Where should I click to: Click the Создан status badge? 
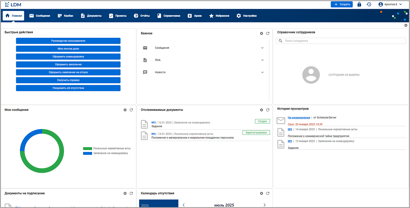click(x=262, y=121)
